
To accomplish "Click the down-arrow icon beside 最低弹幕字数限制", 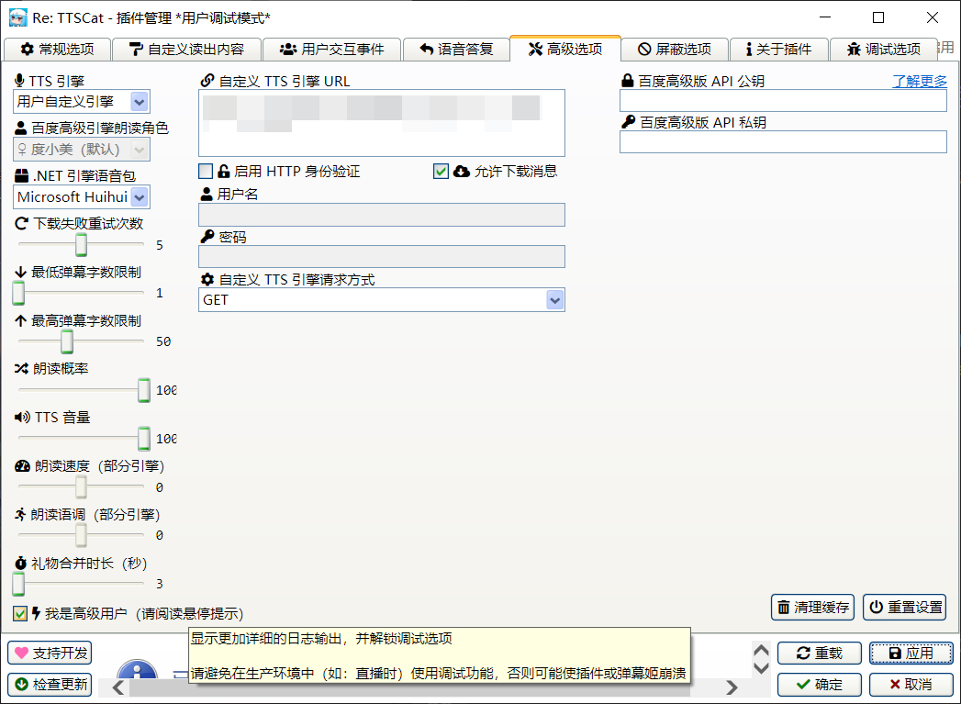I will point(20,272).
